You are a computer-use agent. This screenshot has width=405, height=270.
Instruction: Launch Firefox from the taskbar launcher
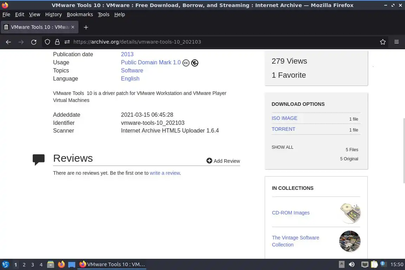[x=62, y=264]
